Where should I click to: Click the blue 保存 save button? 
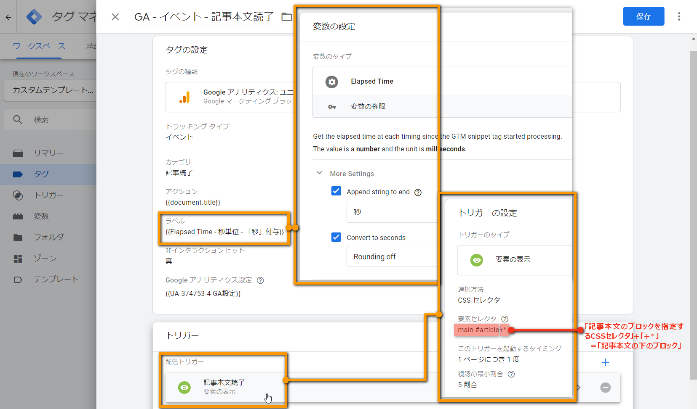pos(644,16)
